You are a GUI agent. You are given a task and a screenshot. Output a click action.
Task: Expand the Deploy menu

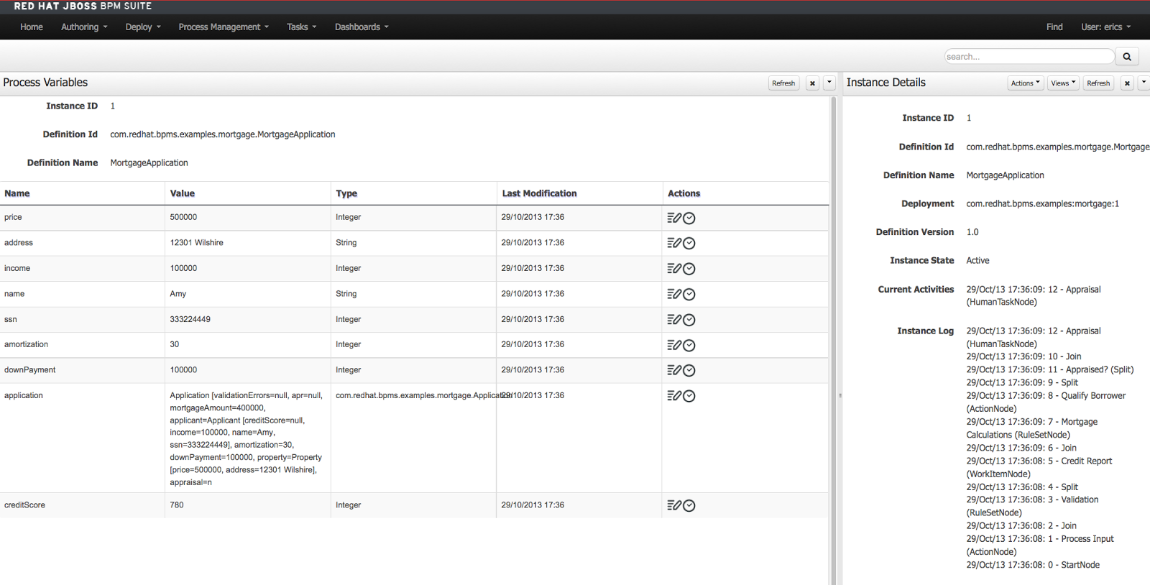143,27
